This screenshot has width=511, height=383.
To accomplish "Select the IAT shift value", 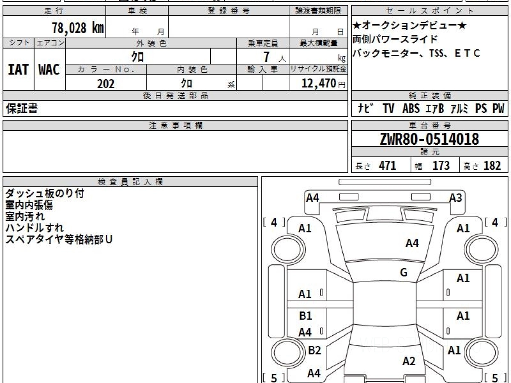I will [x=18, y=70].
